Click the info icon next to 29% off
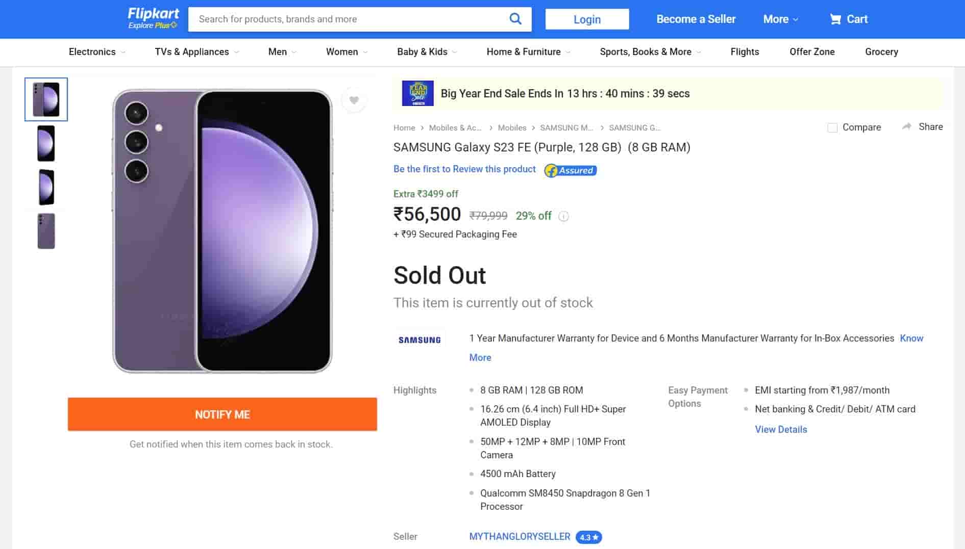The height and width of the screenshot is (549, 965). [x=563, y=216]
